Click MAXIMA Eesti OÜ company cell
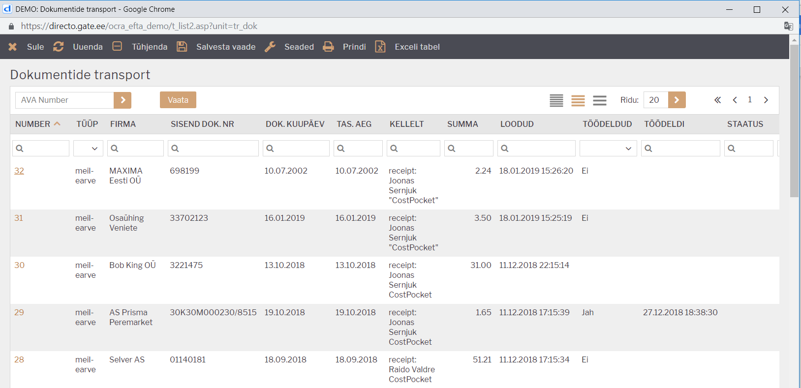Screen dimensions: 801x388 126,176
